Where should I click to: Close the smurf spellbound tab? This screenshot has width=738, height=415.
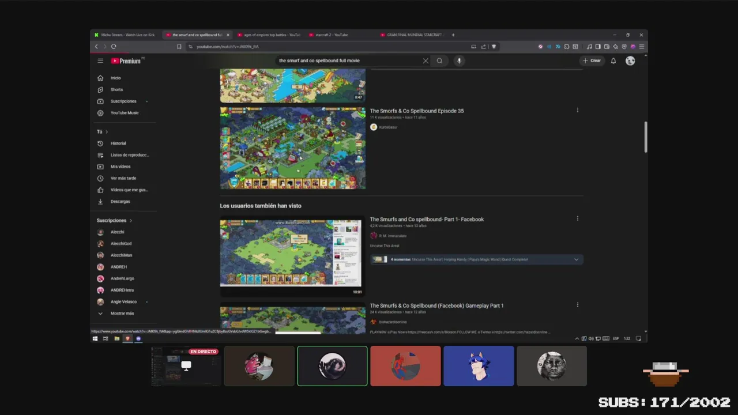(228, 35)
